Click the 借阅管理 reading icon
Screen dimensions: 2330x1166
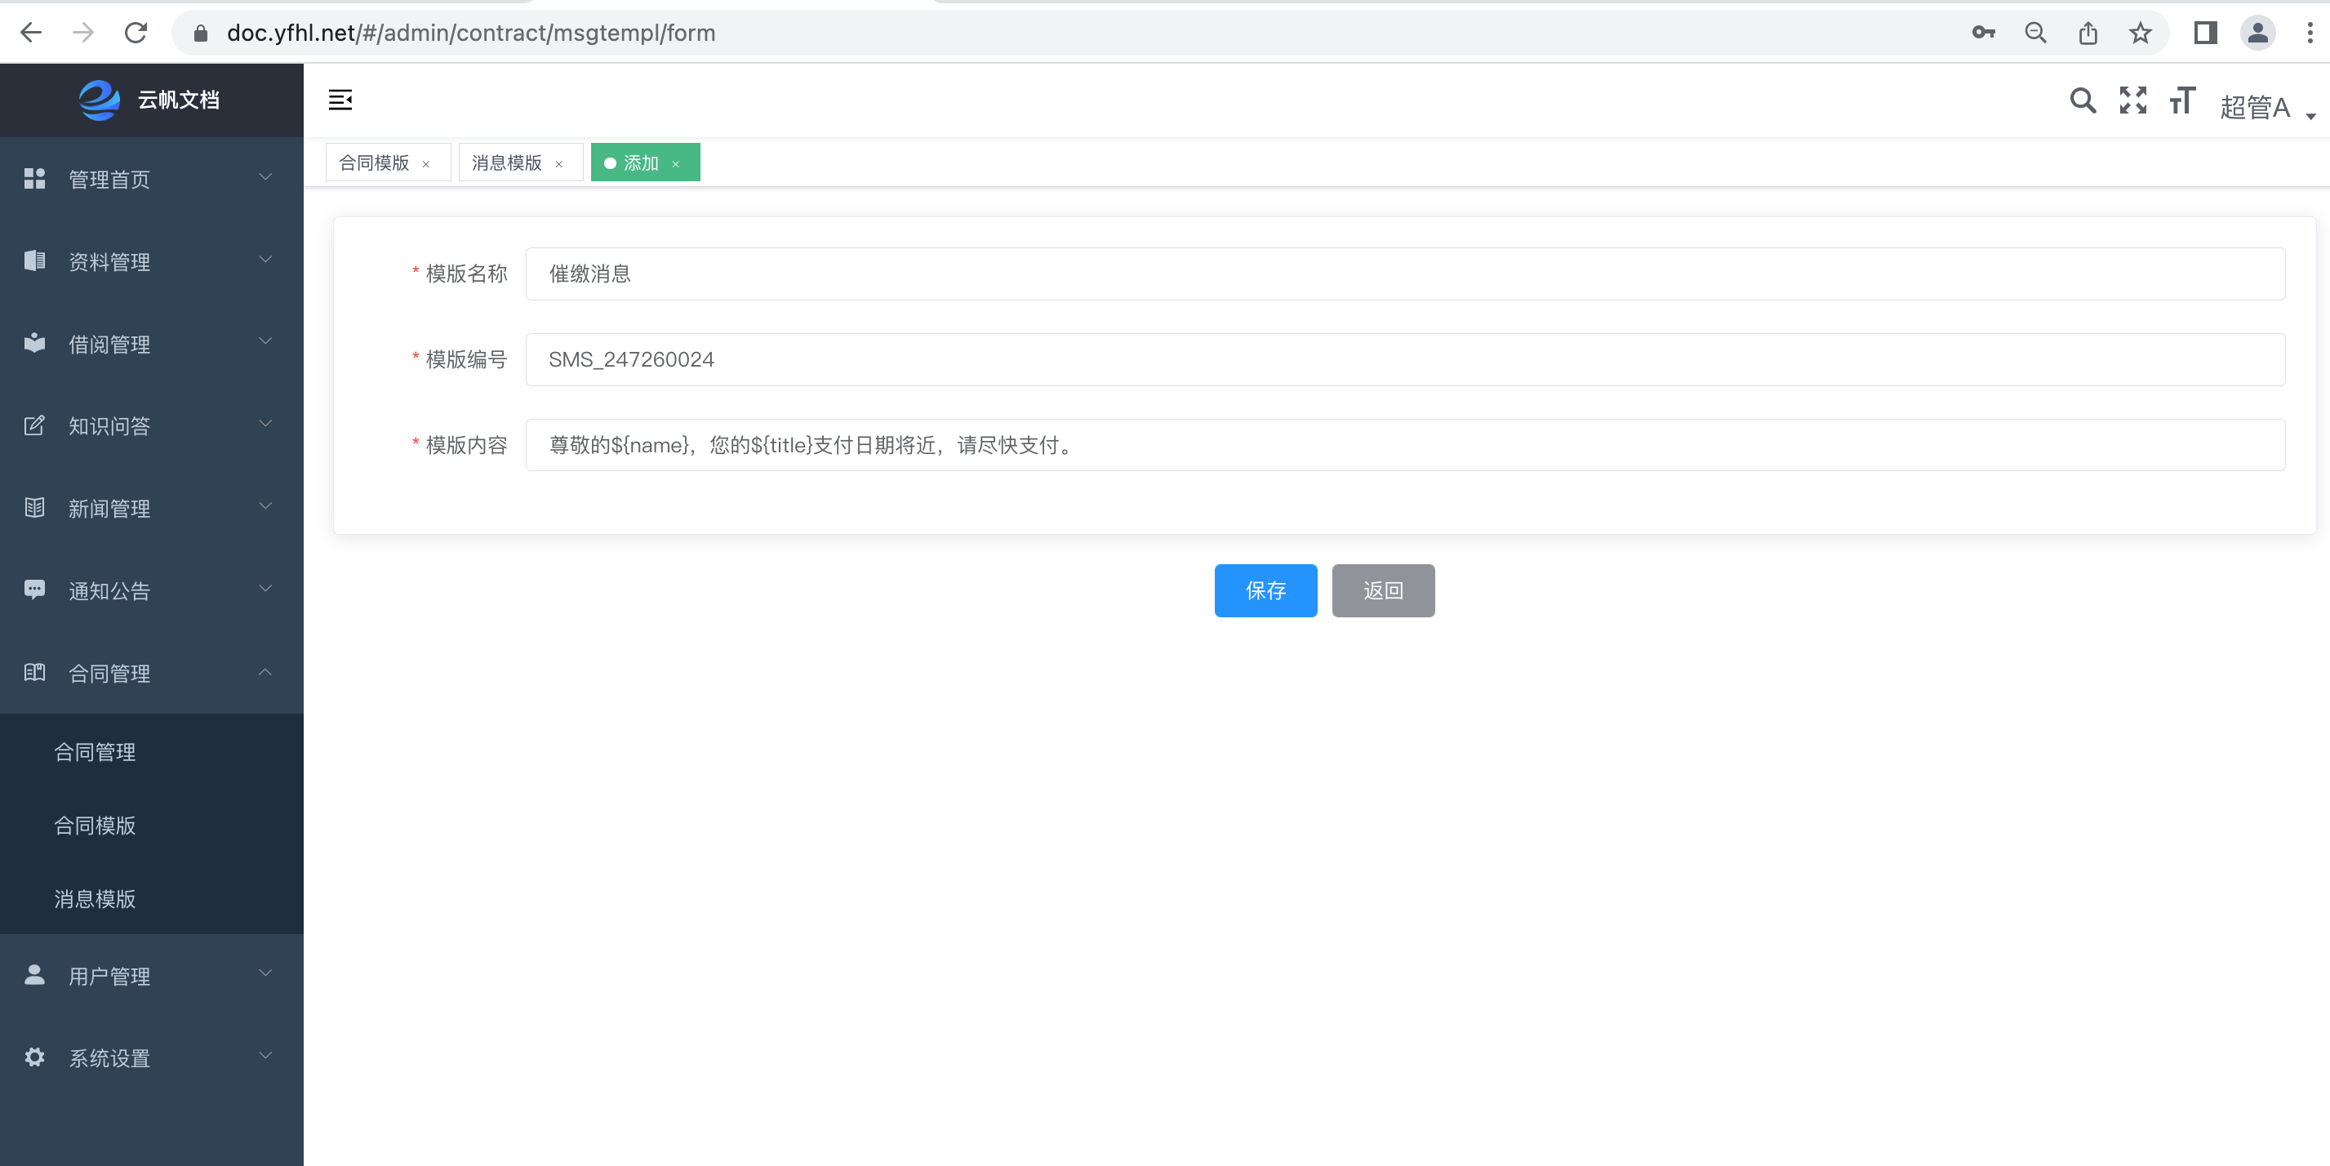pos(34,343)
